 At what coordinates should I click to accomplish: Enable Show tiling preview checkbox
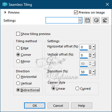click(x=18, y=34)
